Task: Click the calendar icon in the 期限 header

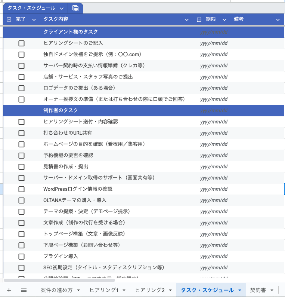Action: [x=199, y=19]
